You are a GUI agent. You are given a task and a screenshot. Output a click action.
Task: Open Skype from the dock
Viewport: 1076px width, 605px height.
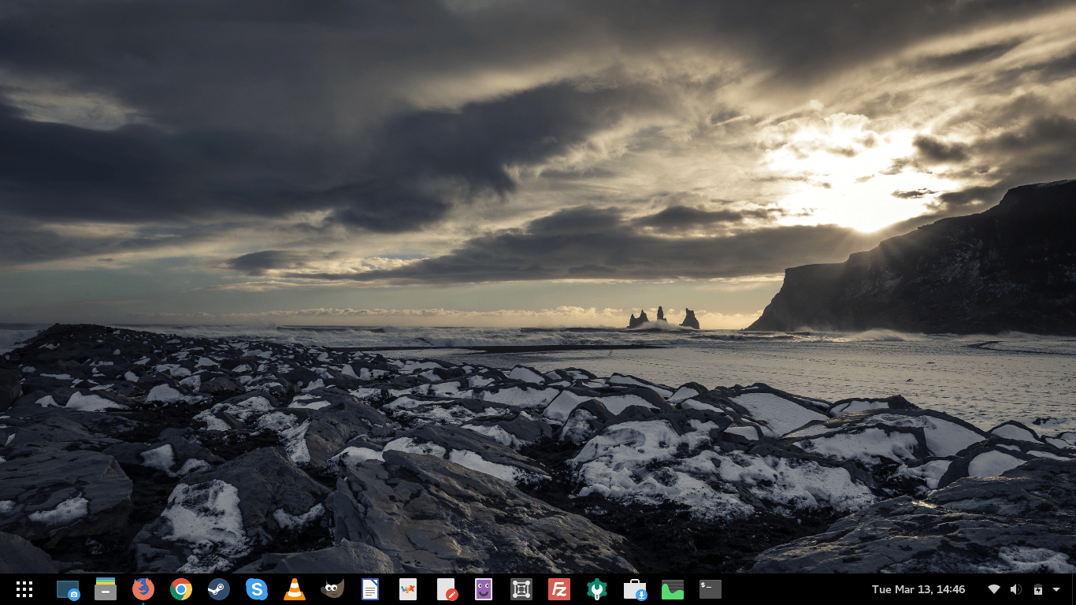click(257, 589)
